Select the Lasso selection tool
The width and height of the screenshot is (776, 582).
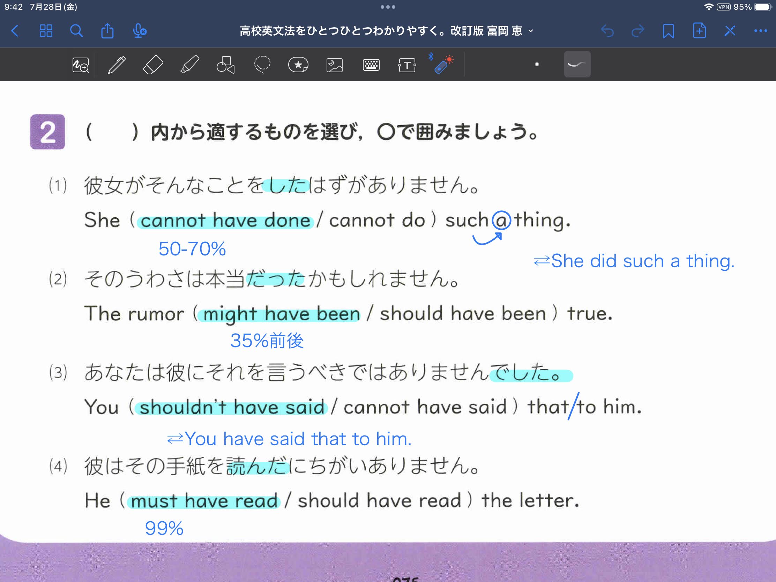262,65
